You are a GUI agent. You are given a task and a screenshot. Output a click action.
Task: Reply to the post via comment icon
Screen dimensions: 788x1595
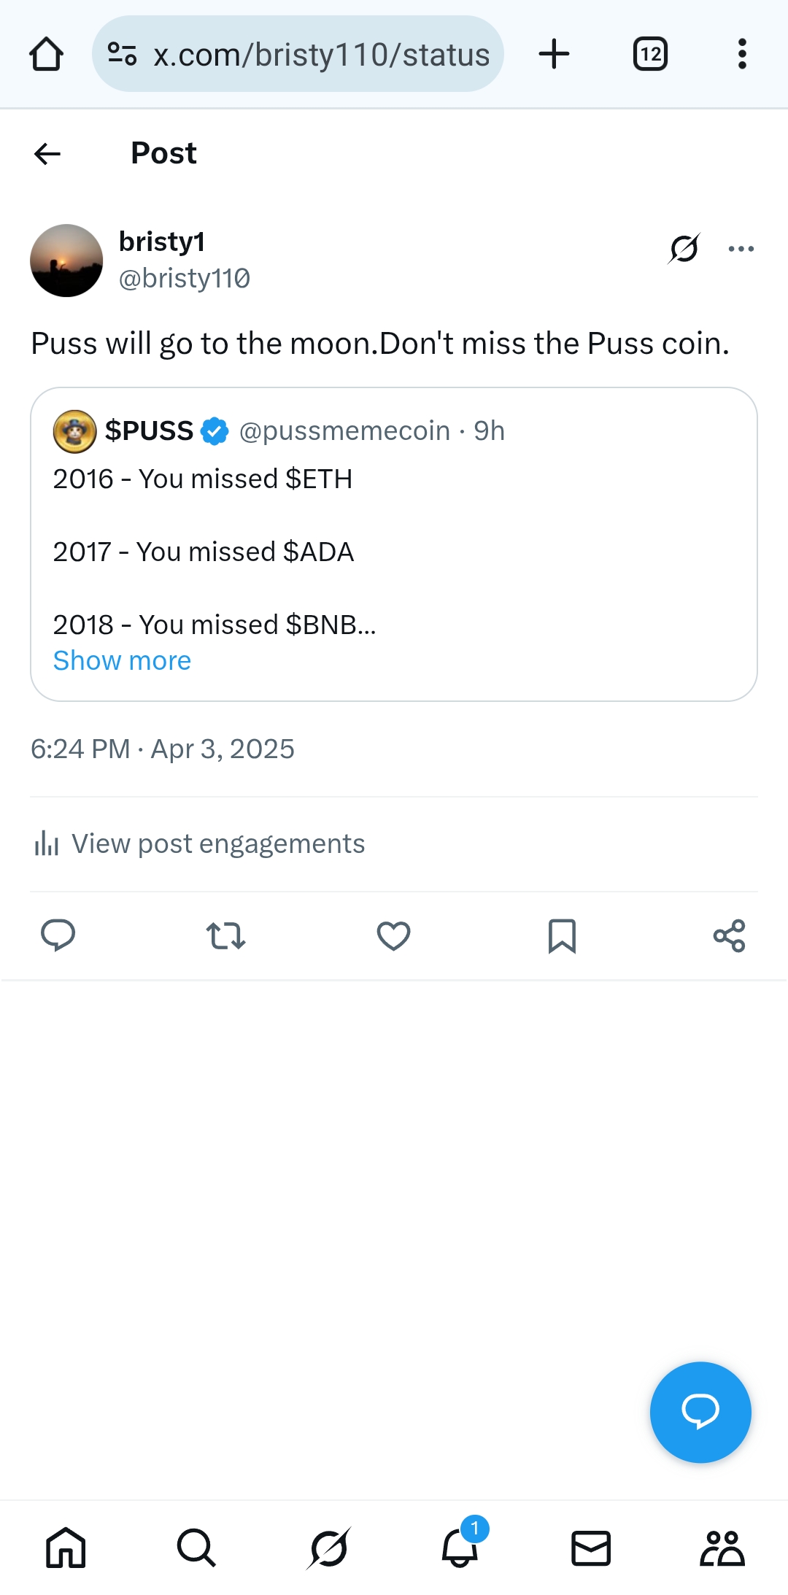point(58,935)
